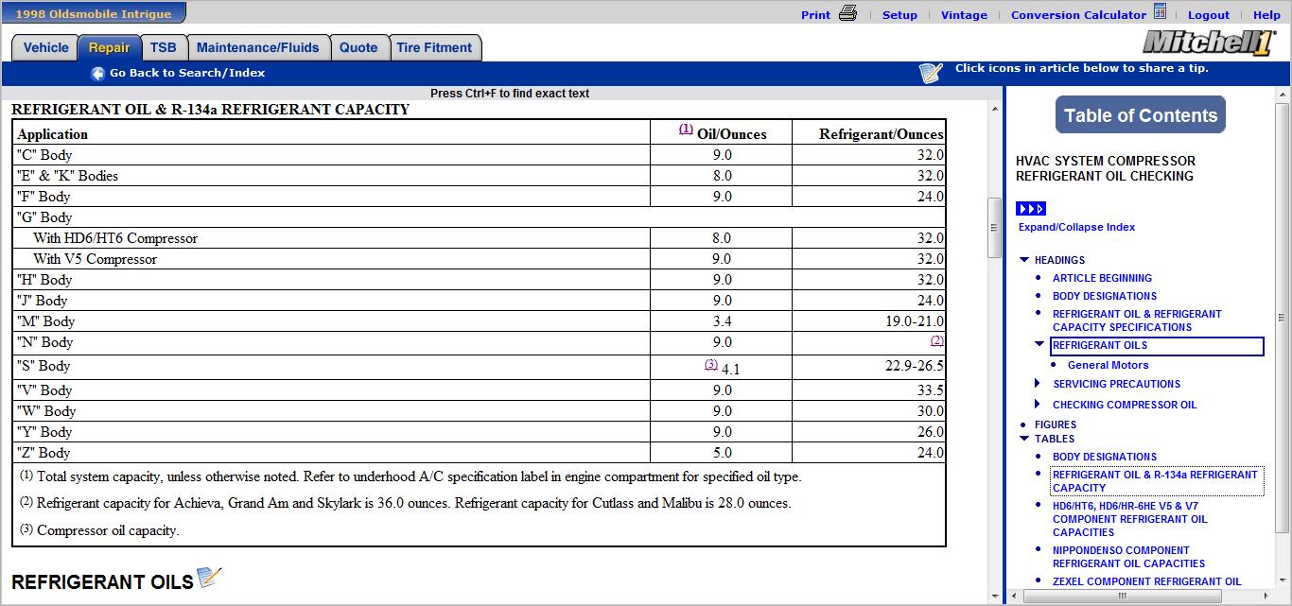Collapse the TABLES tree section
Screen dimensions: 1292x606
pos(1024,439)
